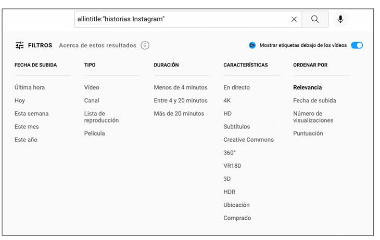
Task: Open the Filtros sliders icon
Action: pyautogui.click(x=20, y=45)
